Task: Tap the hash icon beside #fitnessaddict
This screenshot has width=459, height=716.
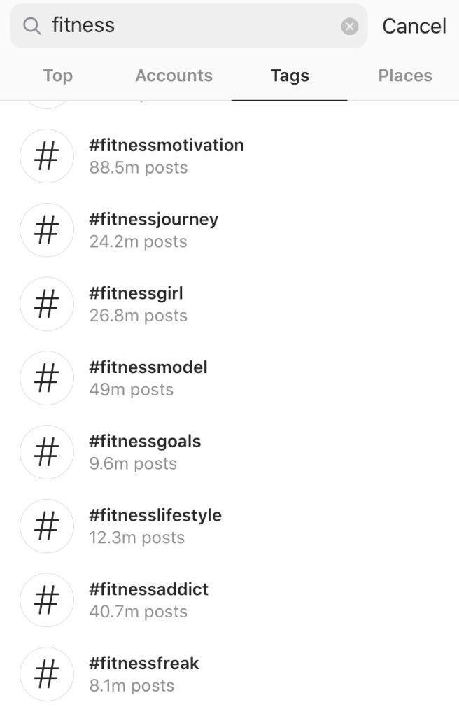Action: tap(46, 600)
